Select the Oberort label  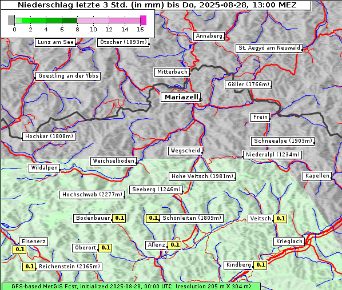pyautogui.click(x=85, y=248)
